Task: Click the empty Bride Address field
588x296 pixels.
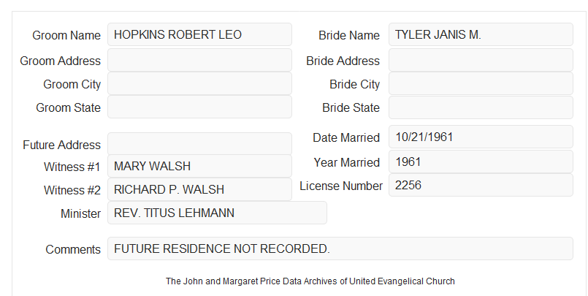Action: coord(481,60)
